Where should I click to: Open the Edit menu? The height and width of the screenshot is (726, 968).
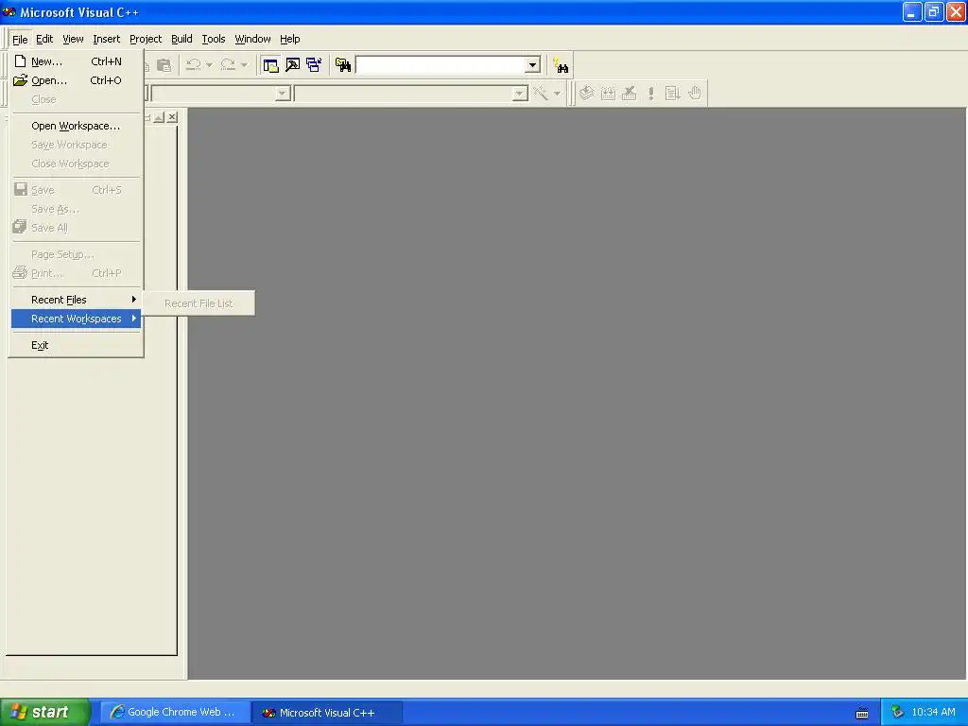coord(44,39)
